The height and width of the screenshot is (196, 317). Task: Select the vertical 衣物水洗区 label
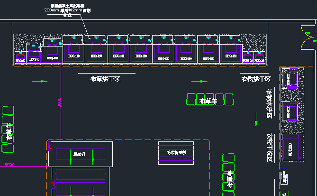pyautogui.click(x=269, y=104)
